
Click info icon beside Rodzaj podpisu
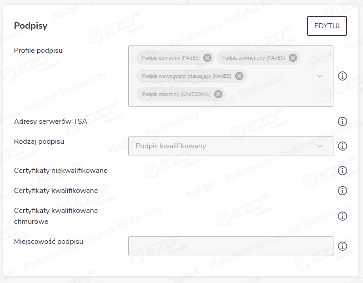point(343,146)
